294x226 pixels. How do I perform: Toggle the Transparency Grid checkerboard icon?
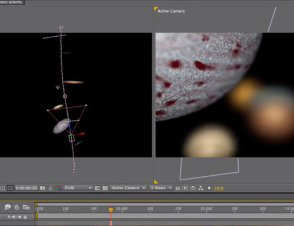click(x=105, y=188)
